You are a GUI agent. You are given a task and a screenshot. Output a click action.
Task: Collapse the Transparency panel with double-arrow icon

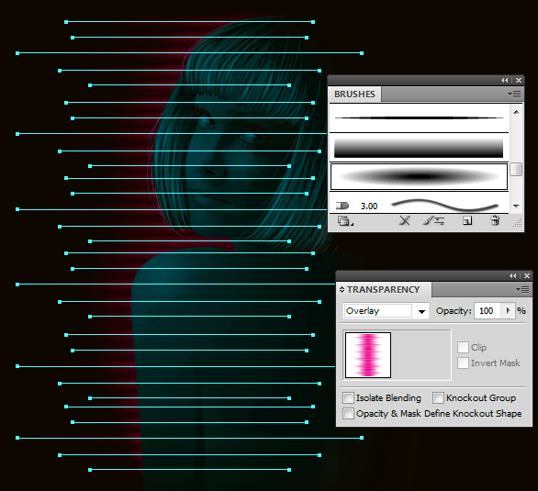512,275
